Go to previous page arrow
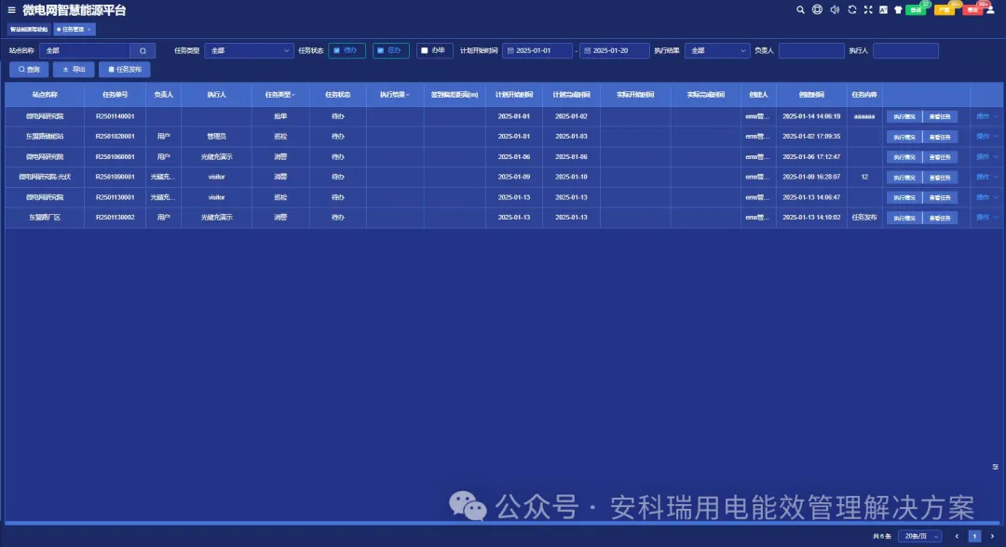Image resolution: width=1006 pixels, height=547 pixels. pyautogui.click(x=957, y=536)
